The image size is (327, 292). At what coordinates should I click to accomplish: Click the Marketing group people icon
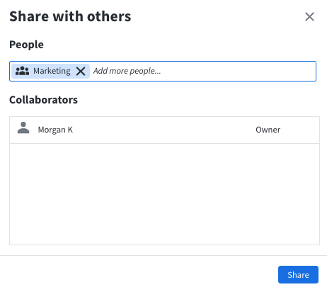click(x=22, y=71)
